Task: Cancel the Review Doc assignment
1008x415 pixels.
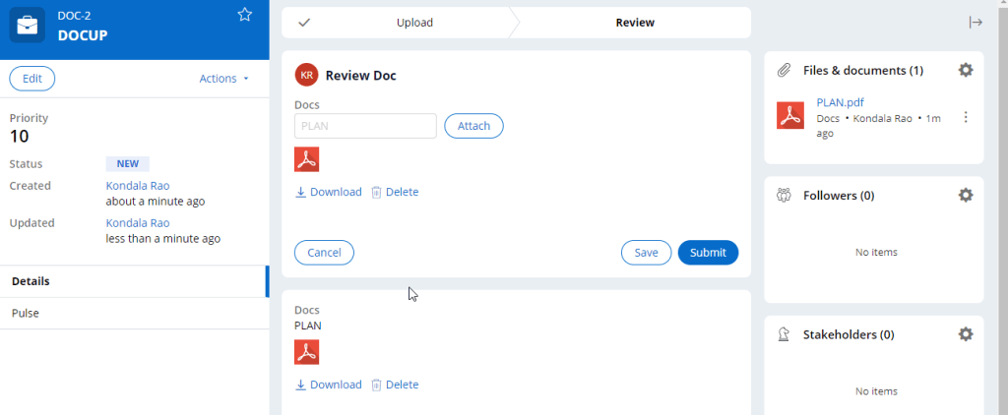Action: 324,253
